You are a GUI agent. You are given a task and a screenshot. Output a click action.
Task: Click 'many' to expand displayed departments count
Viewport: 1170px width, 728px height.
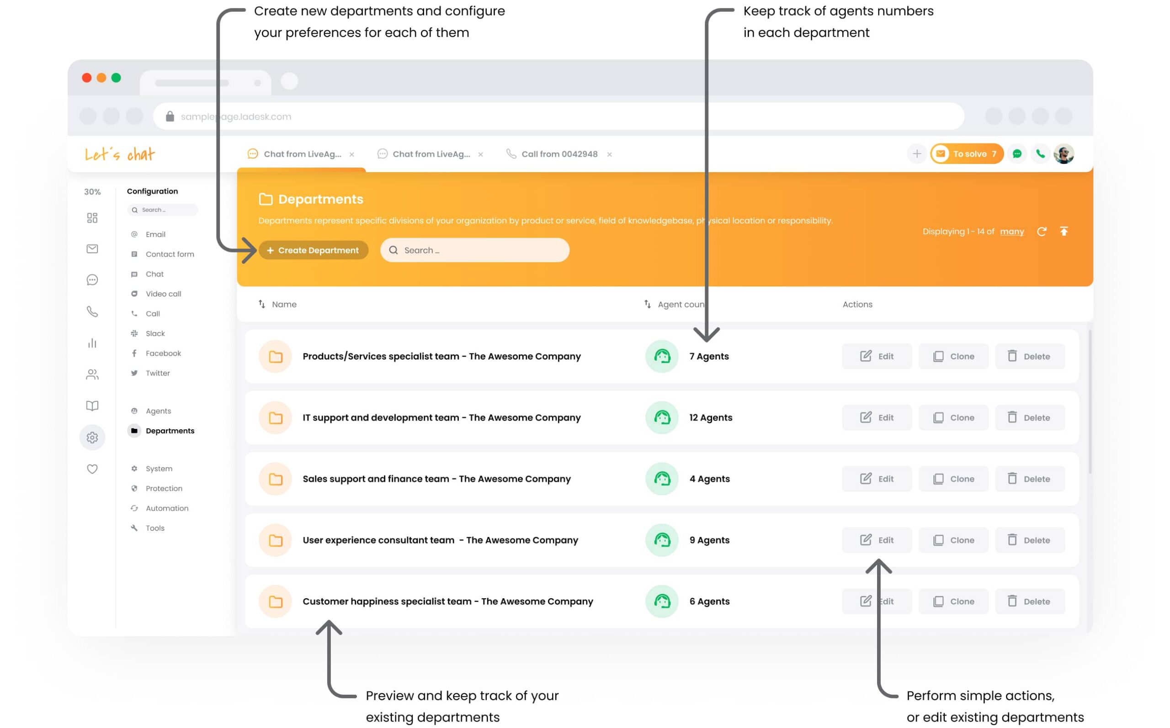1012,232
